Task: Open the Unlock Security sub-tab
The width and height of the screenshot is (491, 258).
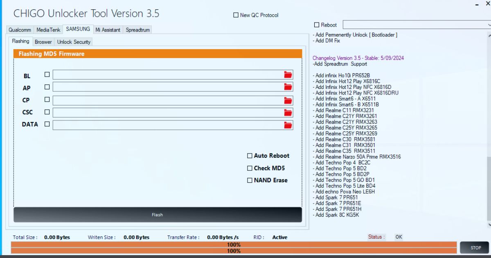Action: pos(74,42)
